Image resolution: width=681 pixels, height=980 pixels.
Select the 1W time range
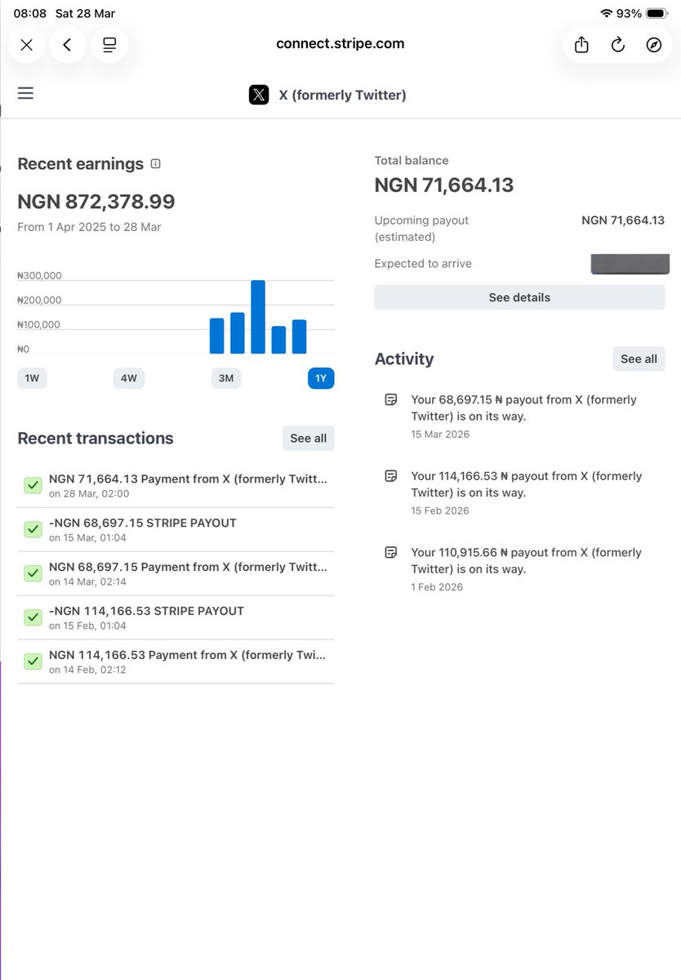point(32,378)
